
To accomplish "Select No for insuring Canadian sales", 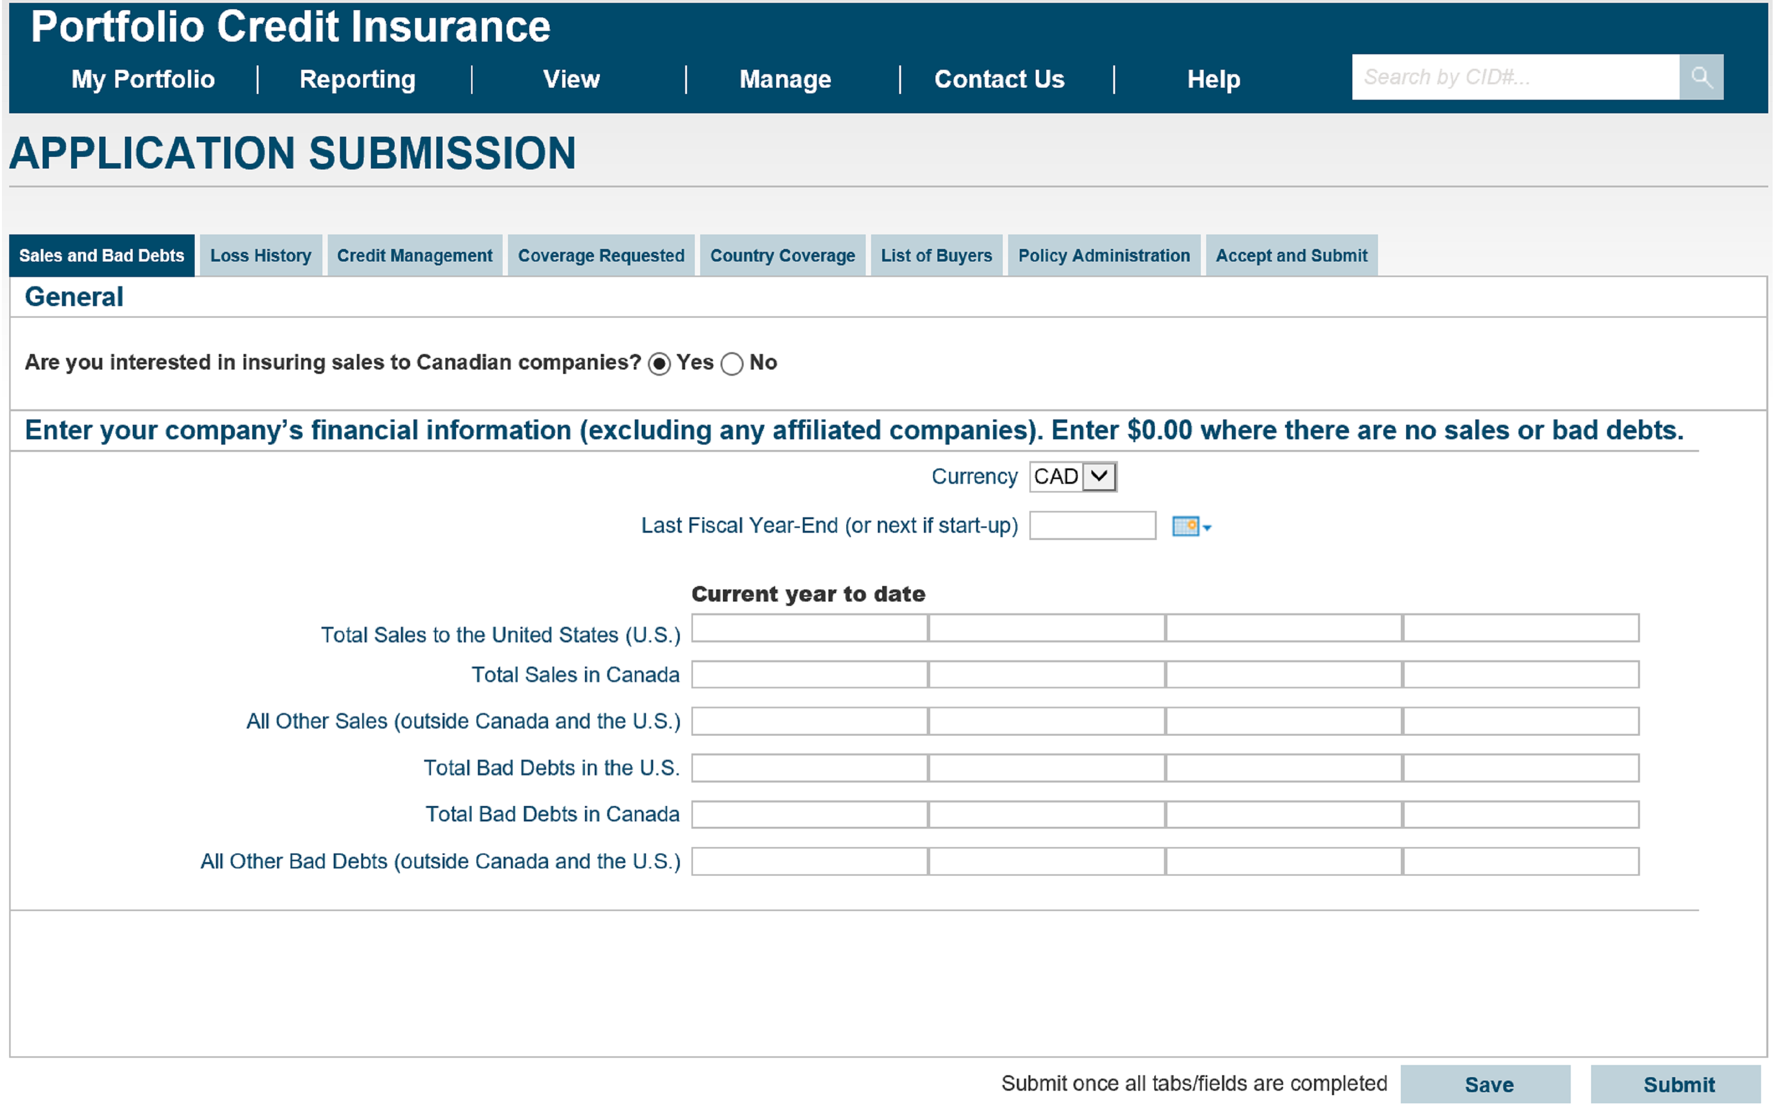I will click(x=732, y=364).
